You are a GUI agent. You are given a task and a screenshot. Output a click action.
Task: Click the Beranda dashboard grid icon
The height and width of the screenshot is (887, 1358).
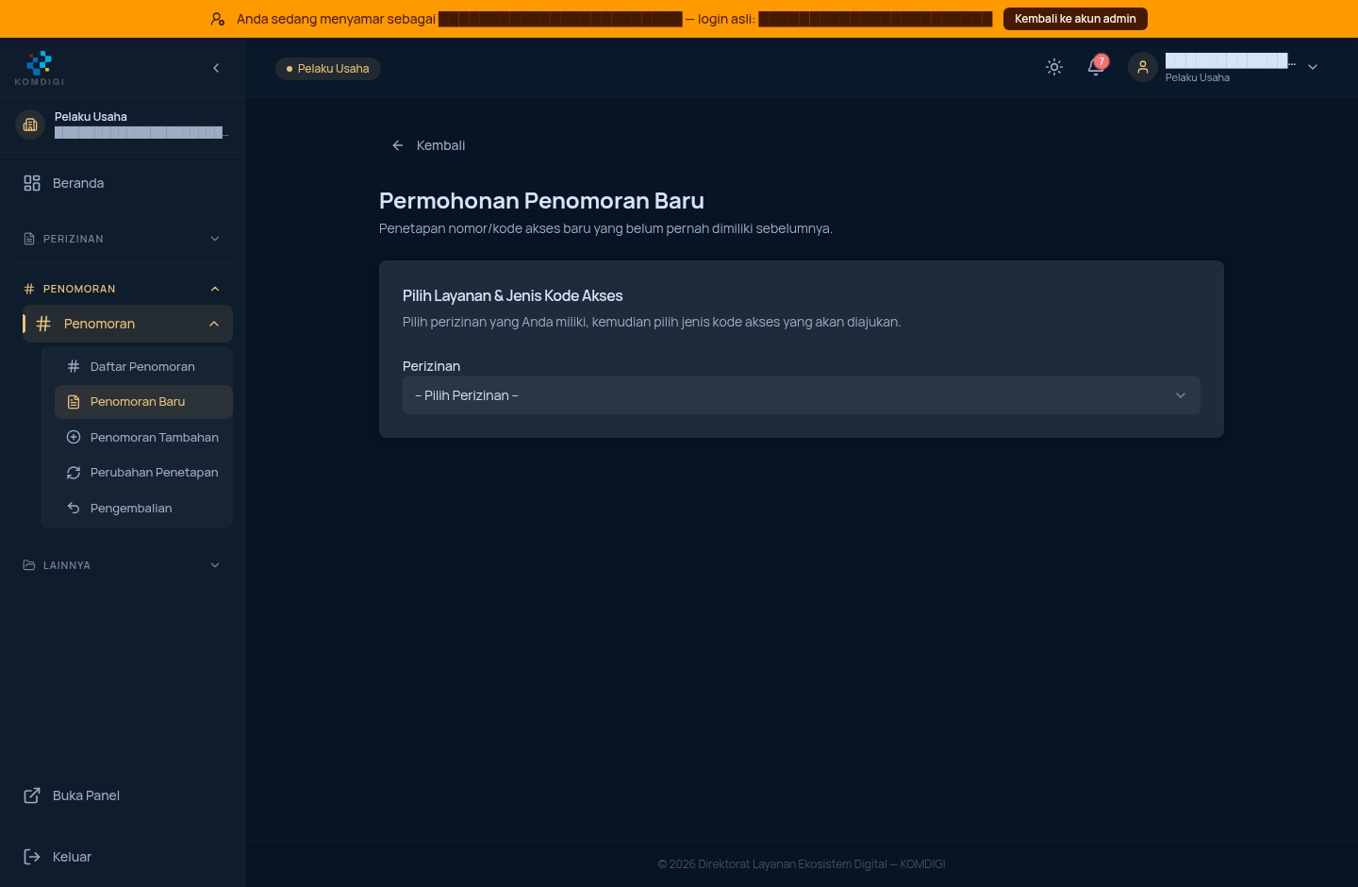click(32, 183)
